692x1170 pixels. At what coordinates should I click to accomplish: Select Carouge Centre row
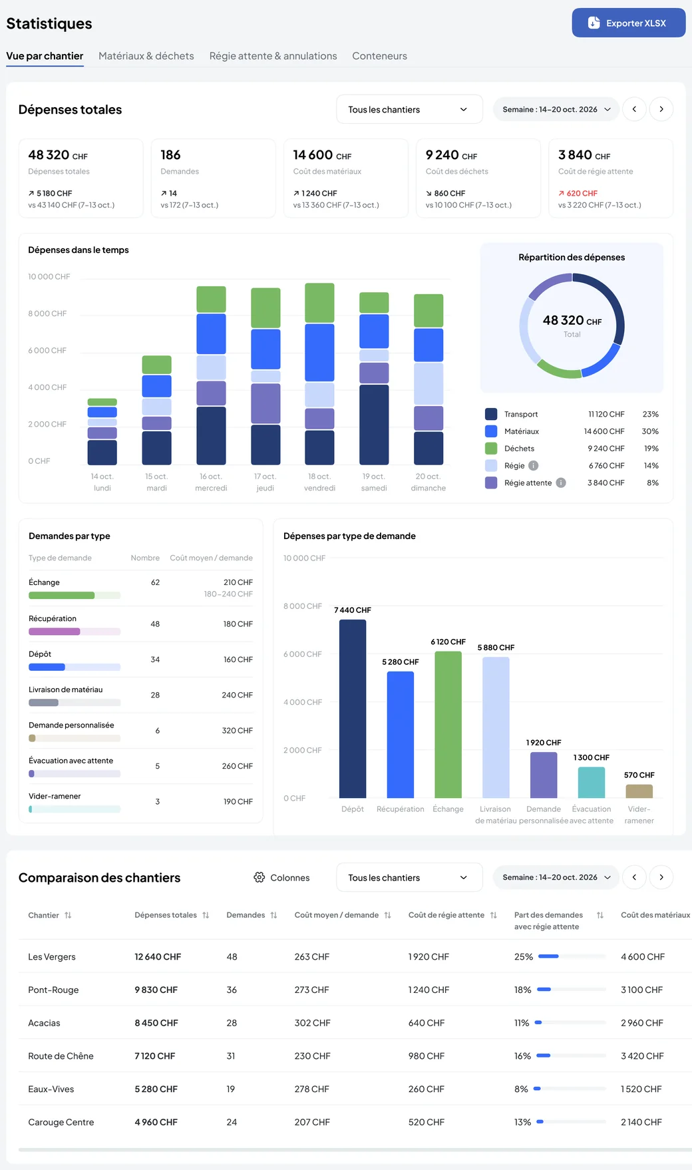click(x=355, y=1122)
